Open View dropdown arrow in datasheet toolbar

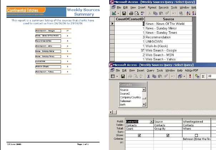[x=118, y=14]
